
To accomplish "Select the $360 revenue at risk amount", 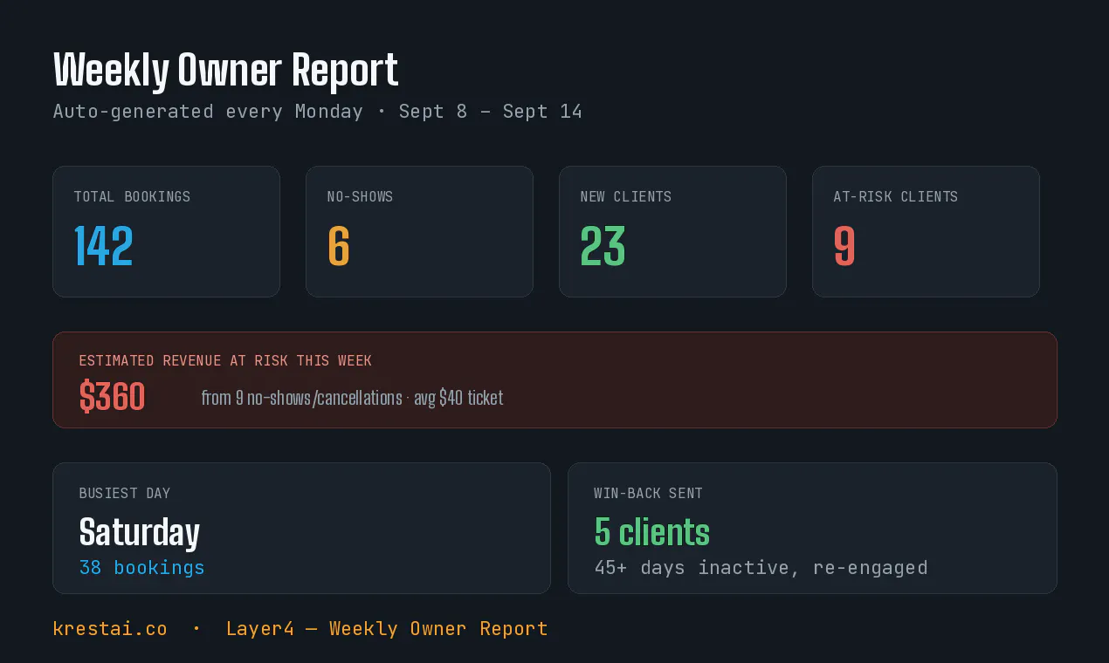I will coord(112,398).
